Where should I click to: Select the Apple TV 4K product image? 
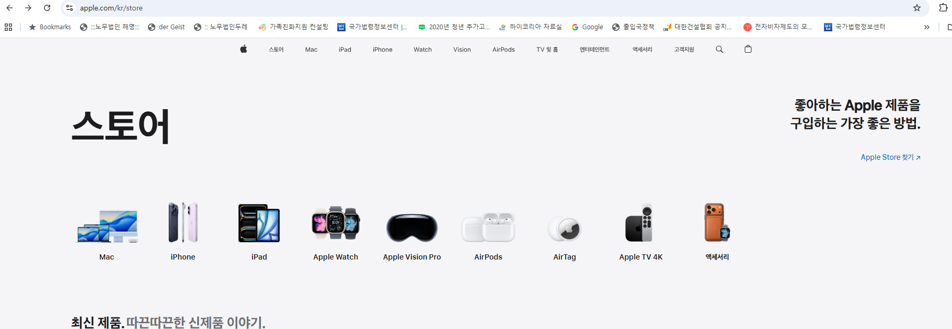tap(640, 223)
